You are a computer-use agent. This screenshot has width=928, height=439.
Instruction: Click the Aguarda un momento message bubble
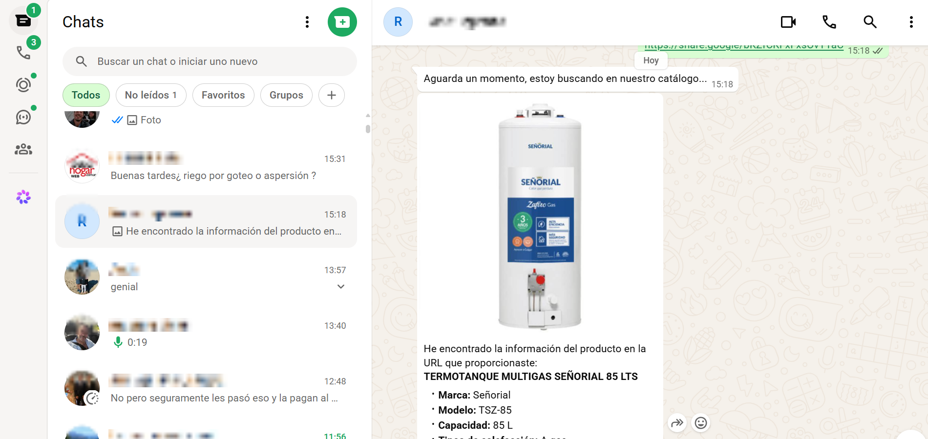(577, 79)
